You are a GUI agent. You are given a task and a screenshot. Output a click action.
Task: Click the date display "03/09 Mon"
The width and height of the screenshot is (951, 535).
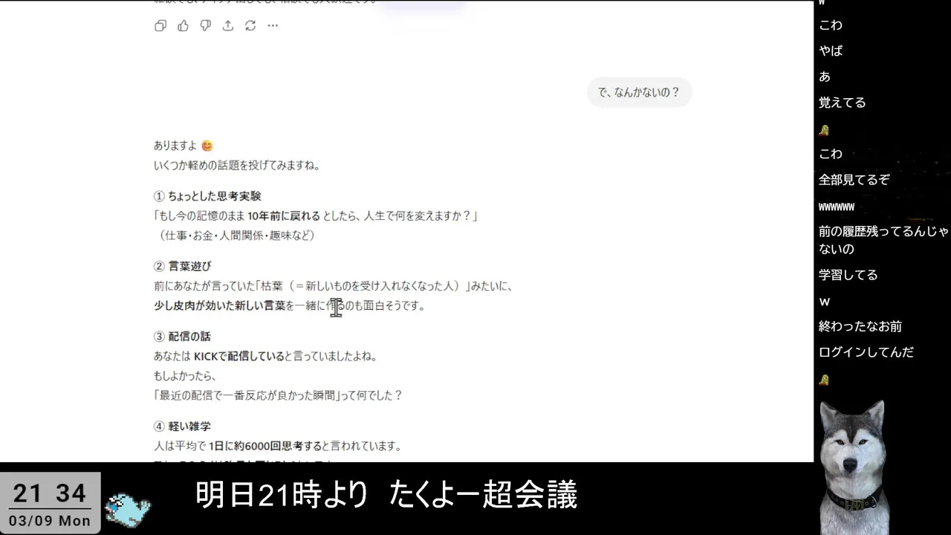pos(50,521)
